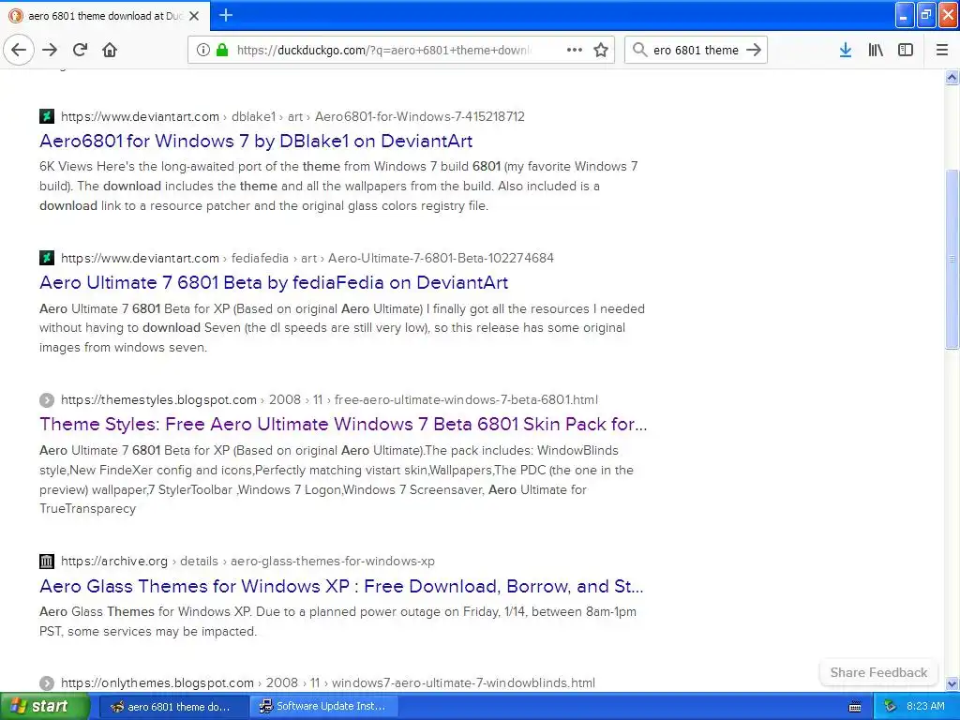This screenshot has width=960, height=720.
Task: Open the Firefox hamburger menu
Action: pyautogui.click(x=942, y=51)
